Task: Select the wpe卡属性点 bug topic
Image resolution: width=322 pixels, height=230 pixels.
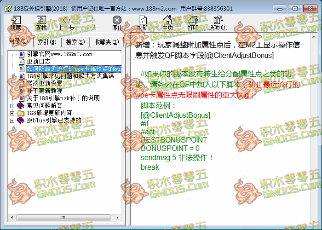Action: point(74,69)
